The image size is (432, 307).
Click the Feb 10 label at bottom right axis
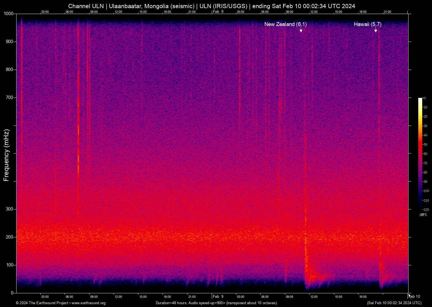414,297
